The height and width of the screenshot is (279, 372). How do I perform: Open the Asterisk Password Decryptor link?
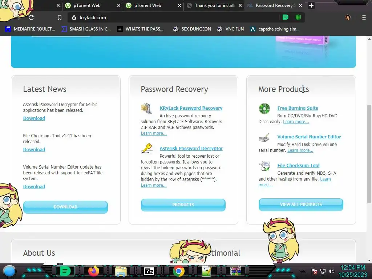point(191,148)
